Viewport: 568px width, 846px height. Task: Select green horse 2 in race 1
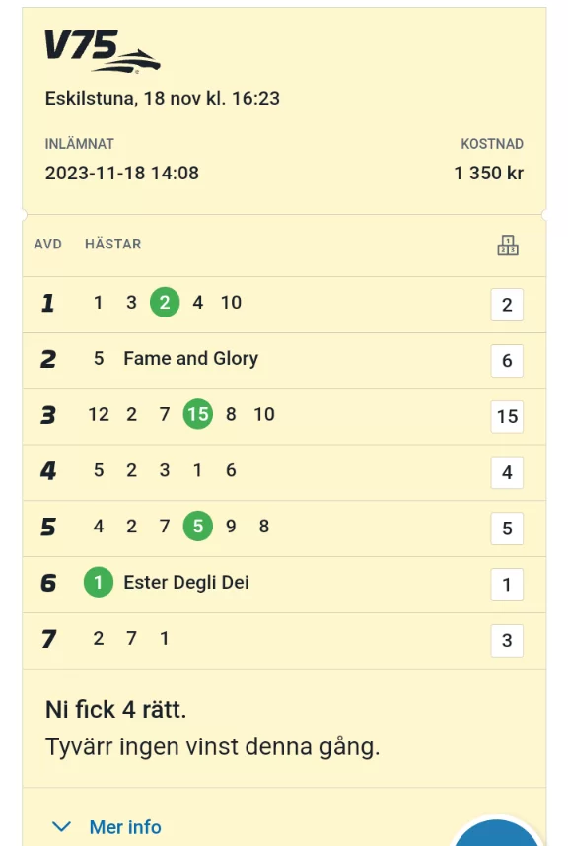tap(165, 302)
